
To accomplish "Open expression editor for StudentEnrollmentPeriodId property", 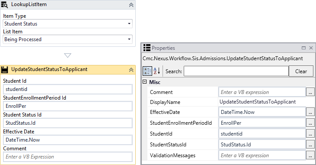I will (310, 123).
